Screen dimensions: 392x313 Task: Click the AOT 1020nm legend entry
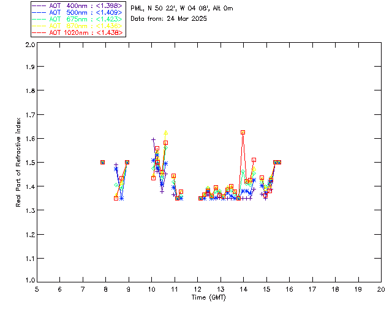click(78, 32)
